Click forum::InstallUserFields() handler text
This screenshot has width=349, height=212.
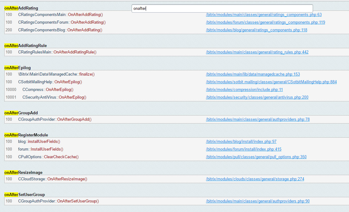pos(41,149)
